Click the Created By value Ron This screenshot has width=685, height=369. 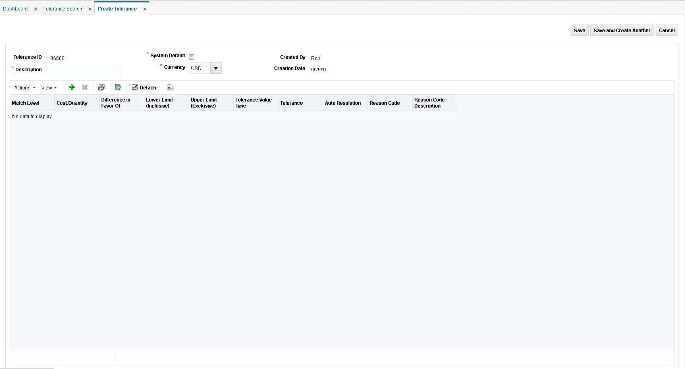click(316, 58)
